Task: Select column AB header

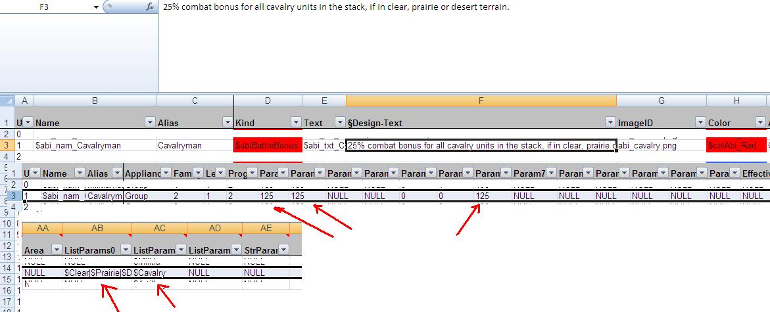Action: [97, 227]
